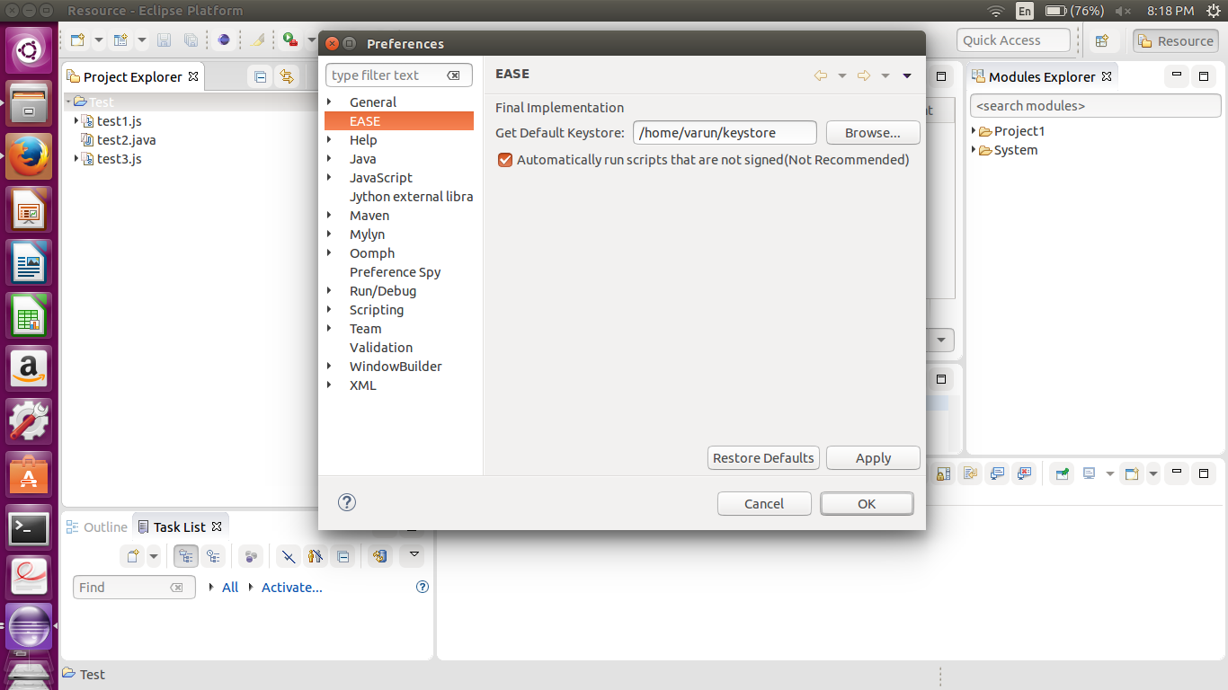Viewport: 1228px width, 690px height.
Task: Select EASE in the preferences tree
Action: (398, 121)
